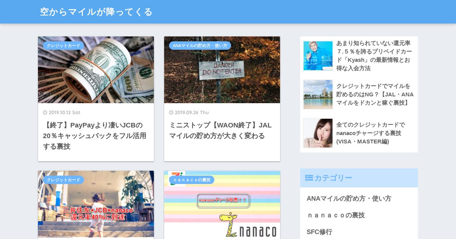Open the Danger Do Not Enter sign thumbnail
The width and height of the screenshot is (456, 239).
coord(222,70)
